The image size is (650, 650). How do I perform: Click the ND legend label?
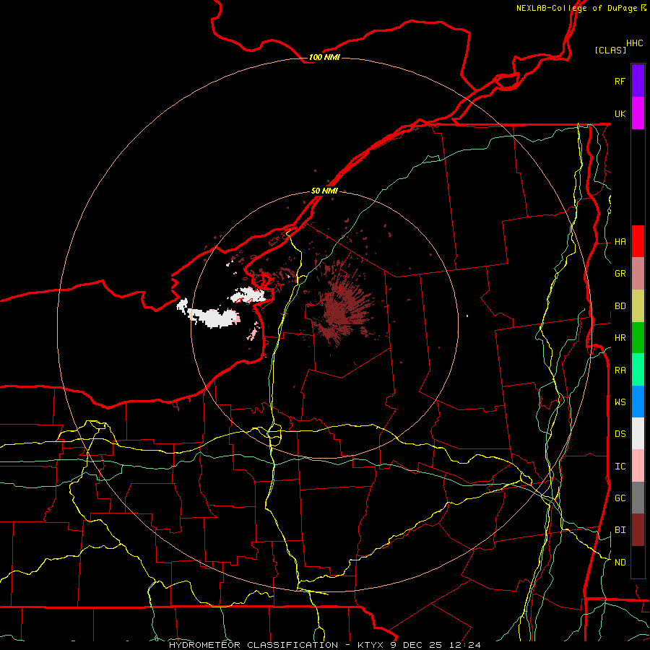(x=620, y=563)
